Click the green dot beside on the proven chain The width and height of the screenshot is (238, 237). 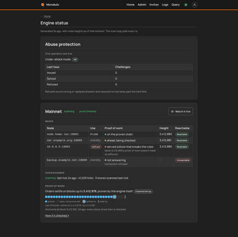[106, 134]
